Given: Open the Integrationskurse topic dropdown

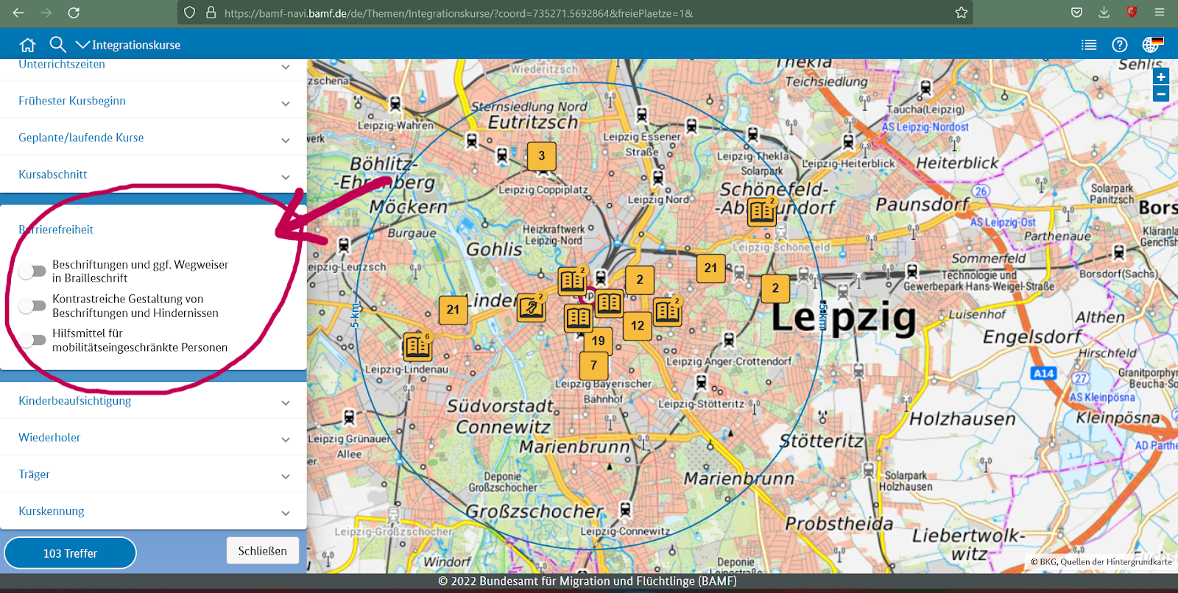Looking at the screenshot, I should tap(128, 45).
